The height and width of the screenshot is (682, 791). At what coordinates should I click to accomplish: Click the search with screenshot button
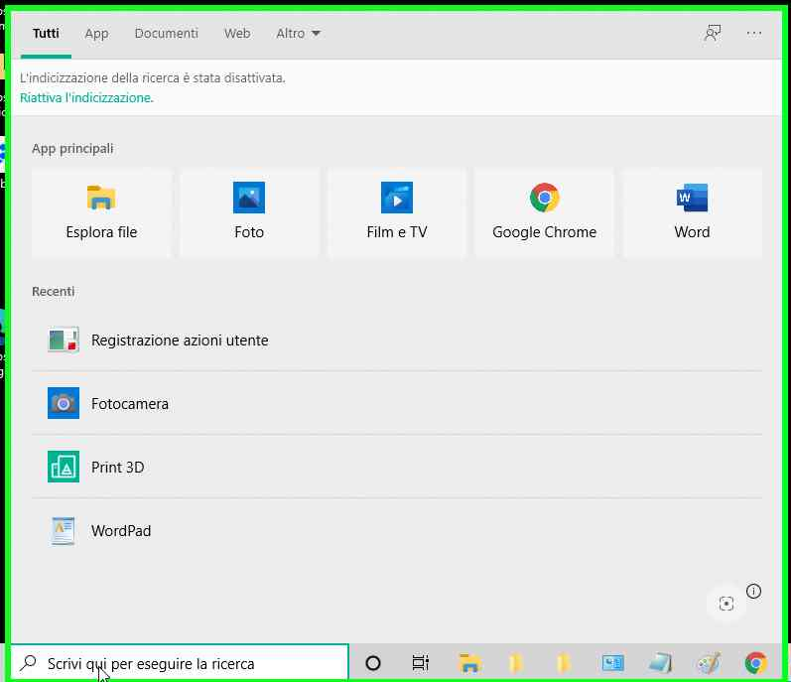[725, 604]
